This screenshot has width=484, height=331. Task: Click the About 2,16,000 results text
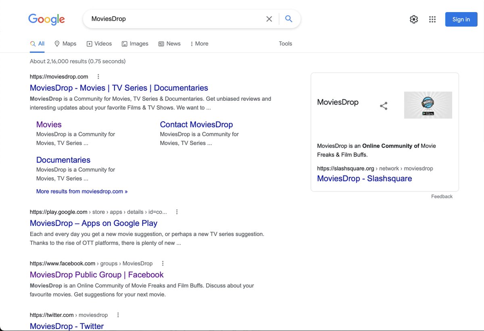77,61
